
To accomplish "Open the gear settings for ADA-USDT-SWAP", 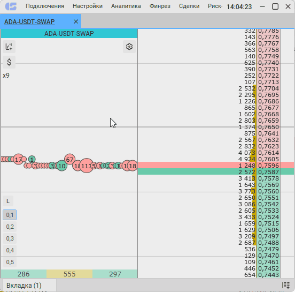I will click(x=129, y=47).
